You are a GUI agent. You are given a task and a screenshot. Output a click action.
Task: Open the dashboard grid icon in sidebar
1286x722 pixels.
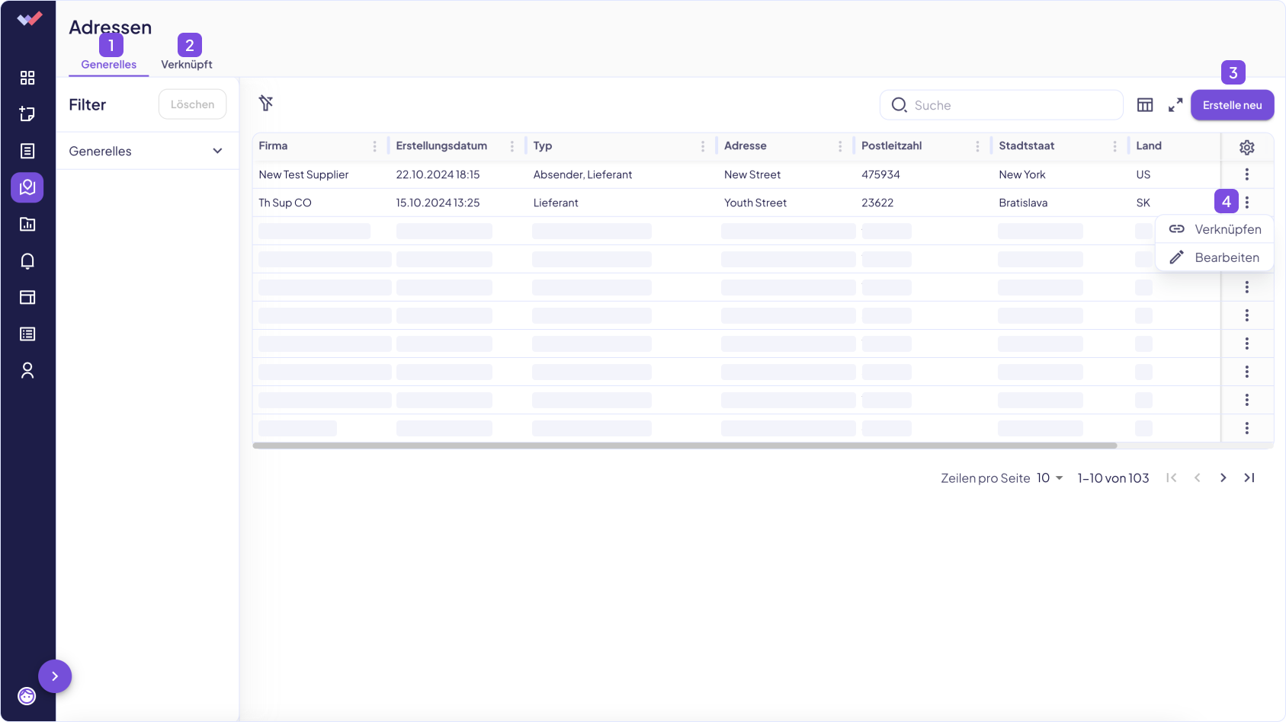click(27, 78)
